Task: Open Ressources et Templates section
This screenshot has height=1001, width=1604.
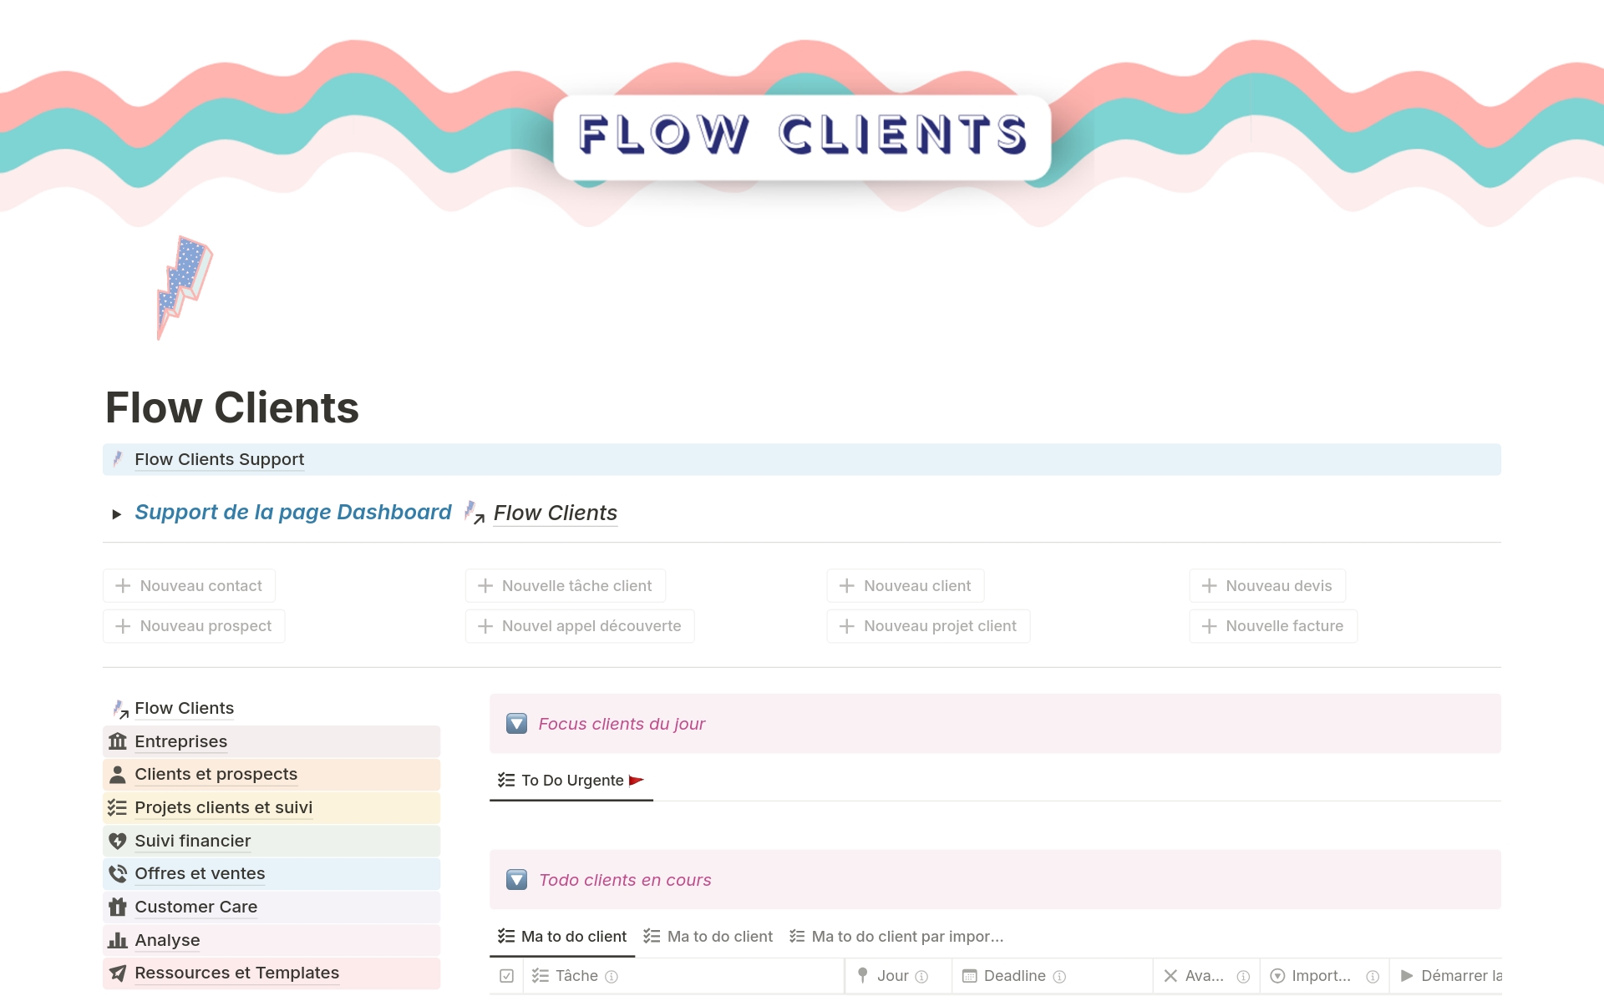Action: point(236,972)
